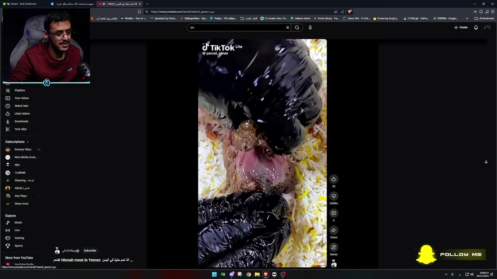Open Live under Explore

(17, 230)
